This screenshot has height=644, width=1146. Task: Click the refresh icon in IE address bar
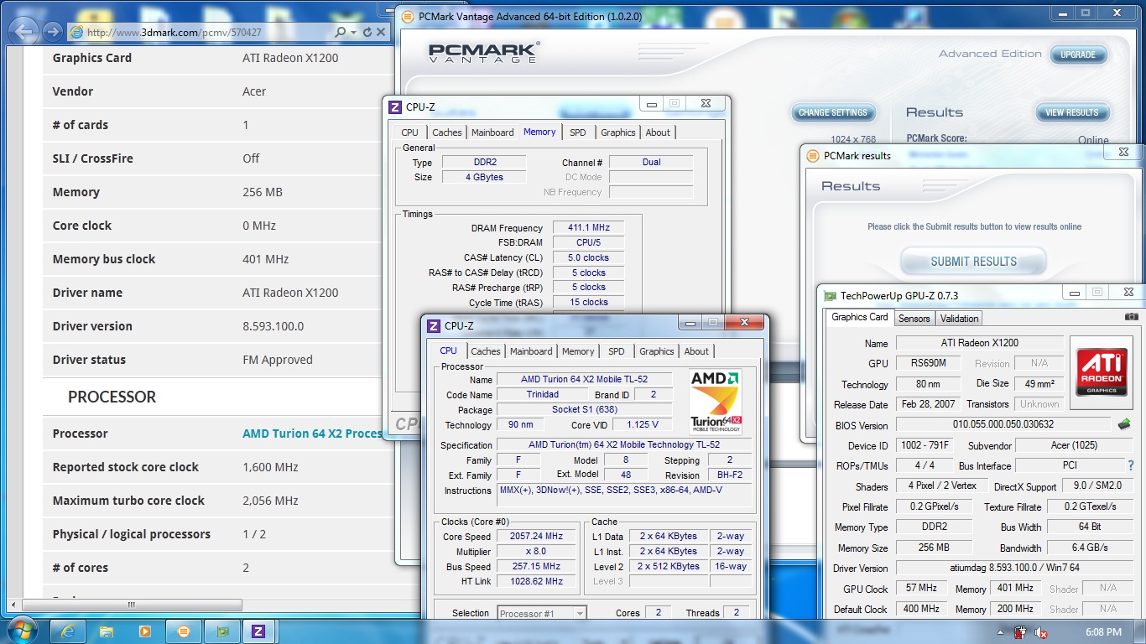[x=367, y=32]
